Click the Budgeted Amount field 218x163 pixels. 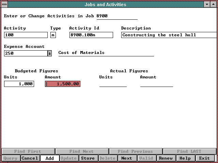(x=63, y=84)
